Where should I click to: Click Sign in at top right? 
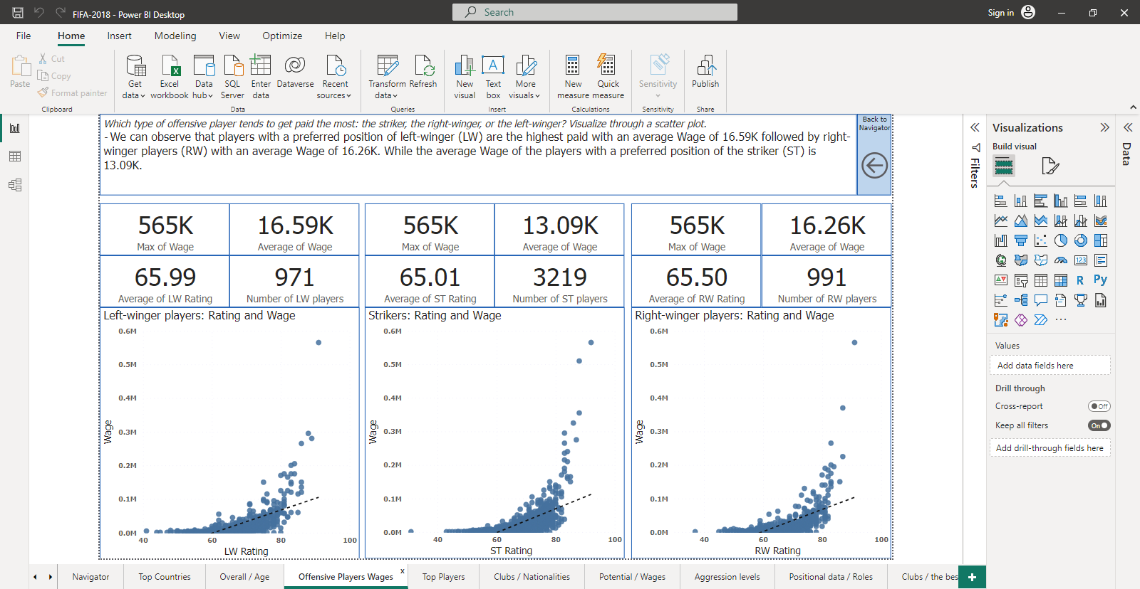(1000, 12)
